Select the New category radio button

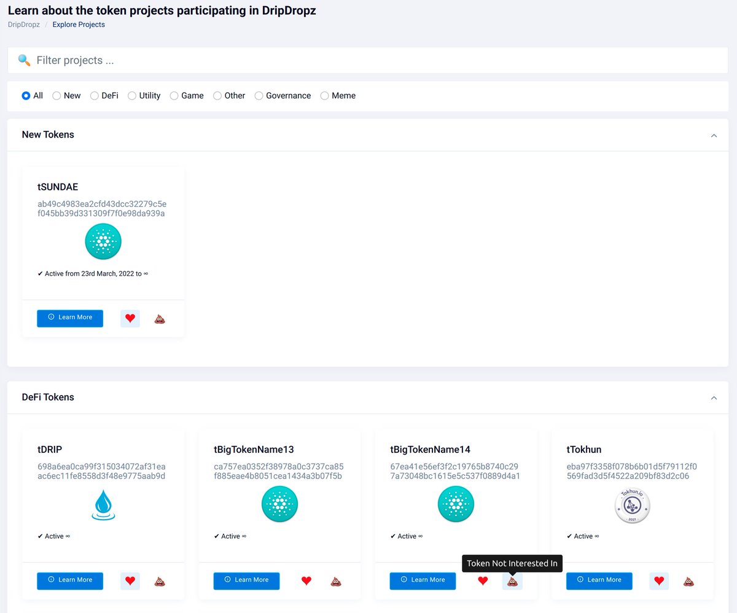pyautogui.click(x=57, y=96)
